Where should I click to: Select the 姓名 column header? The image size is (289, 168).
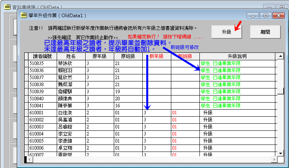71,56
